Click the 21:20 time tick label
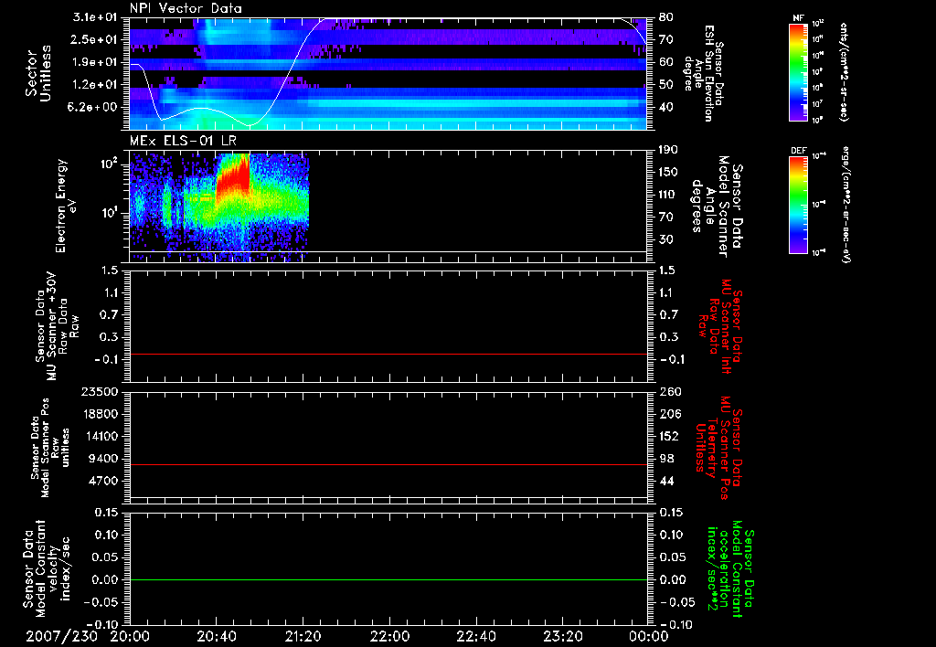The height and width of the screenshot is (647, 936). 303,636
